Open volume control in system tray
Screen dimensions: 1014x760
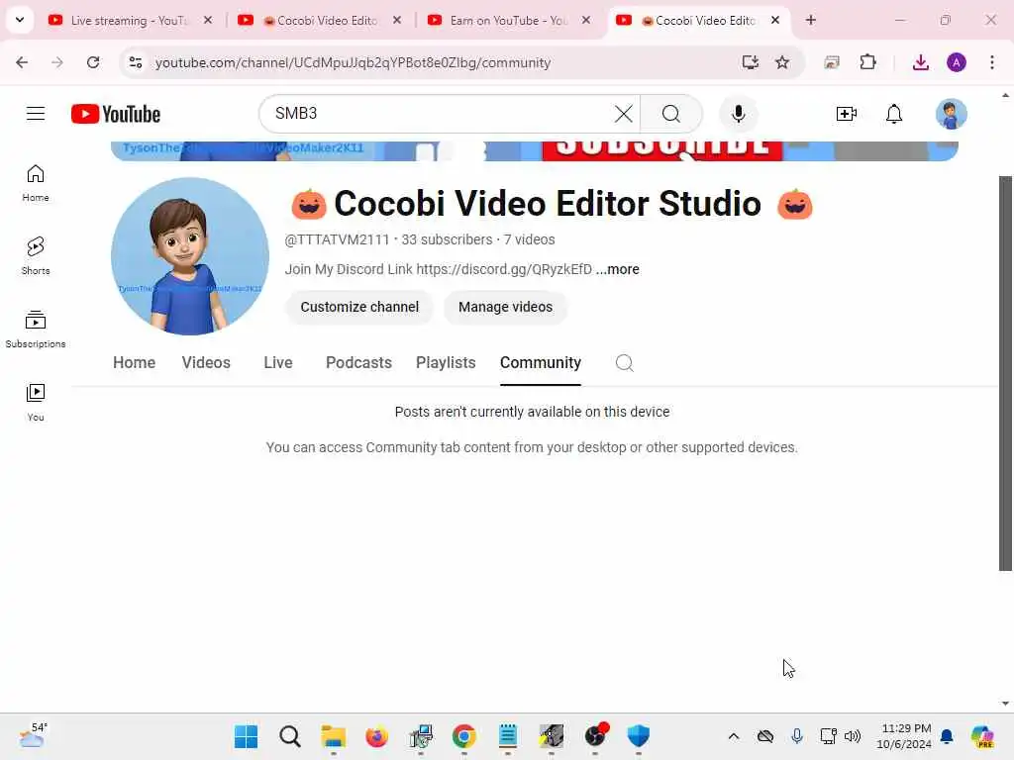click(853, 735)
